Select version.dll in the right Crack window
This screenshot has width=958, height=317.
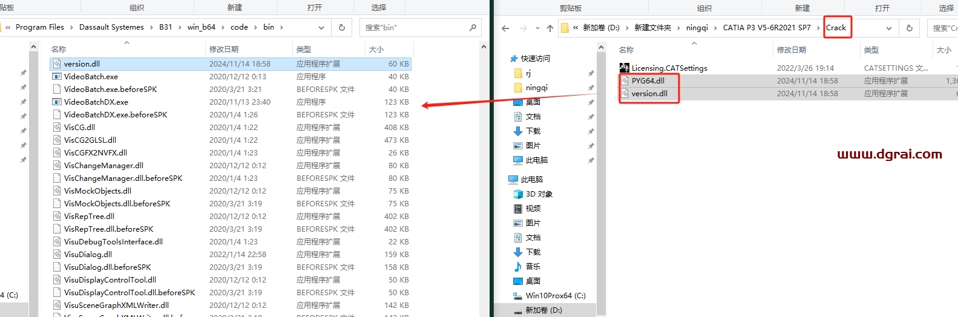pos(649,93)
